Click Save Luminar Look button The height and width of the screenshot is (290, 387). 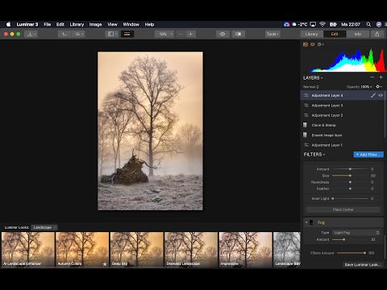click(x=363, y=265)
